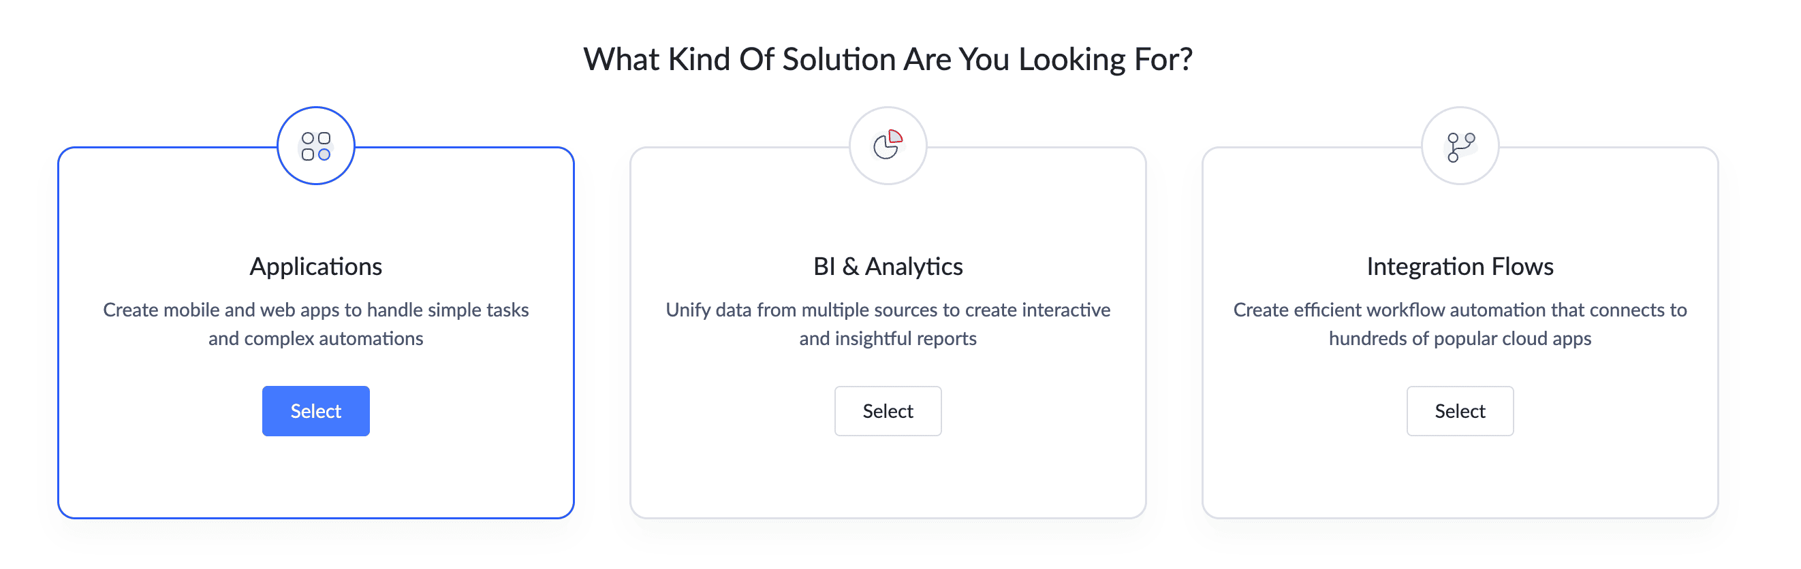Click the 'Create mobile and web apps' text line

316,310
